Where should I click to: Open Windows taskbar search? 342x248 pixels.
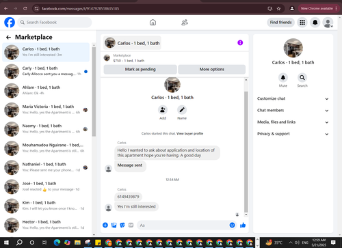click(x=19, y=243)
